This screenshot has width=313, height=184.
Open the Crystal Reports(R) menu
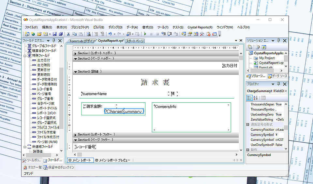(200, 27)
